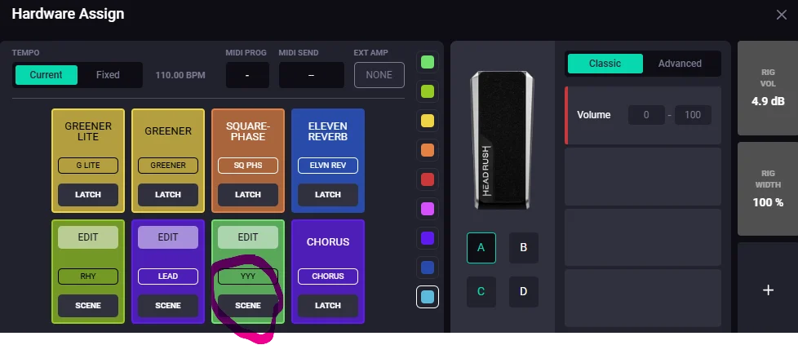Close the Hardware Assign window
The image size is (798, 345).
coord(781,15)
